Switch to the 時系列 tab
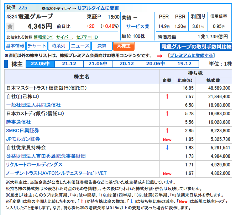236x215 pixels. point(58,46)
